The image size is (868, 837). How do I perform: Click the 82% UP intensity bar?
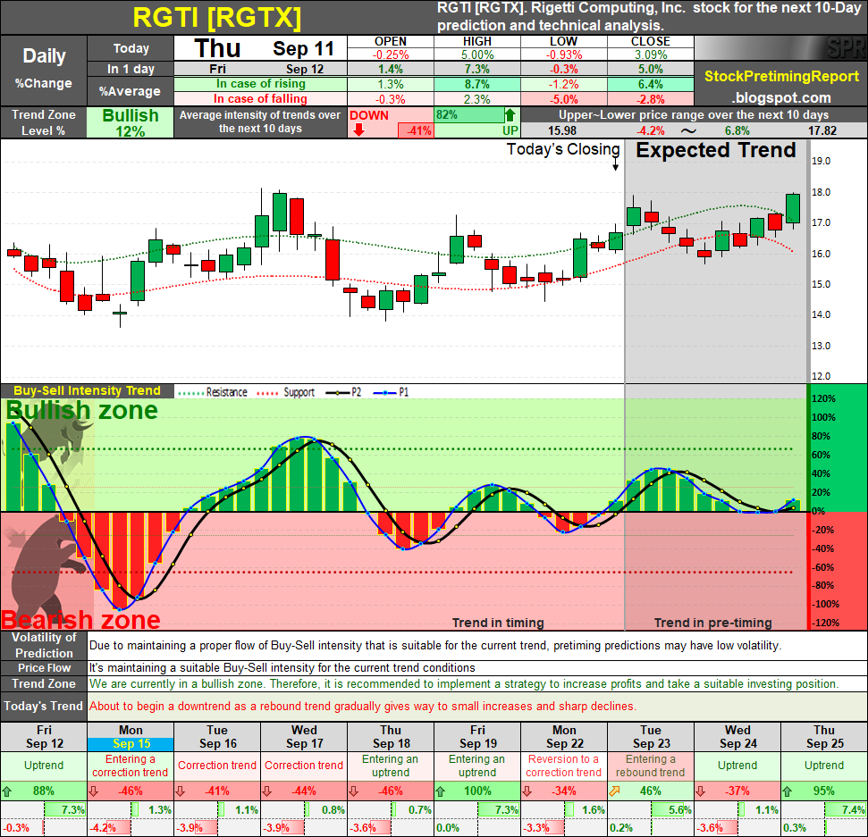(469, 115)
